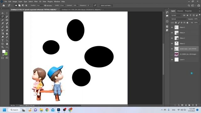Open the Fill slider dropdown arrow
This screenshot has width=201, height=113.
click(x=199, y=23)
